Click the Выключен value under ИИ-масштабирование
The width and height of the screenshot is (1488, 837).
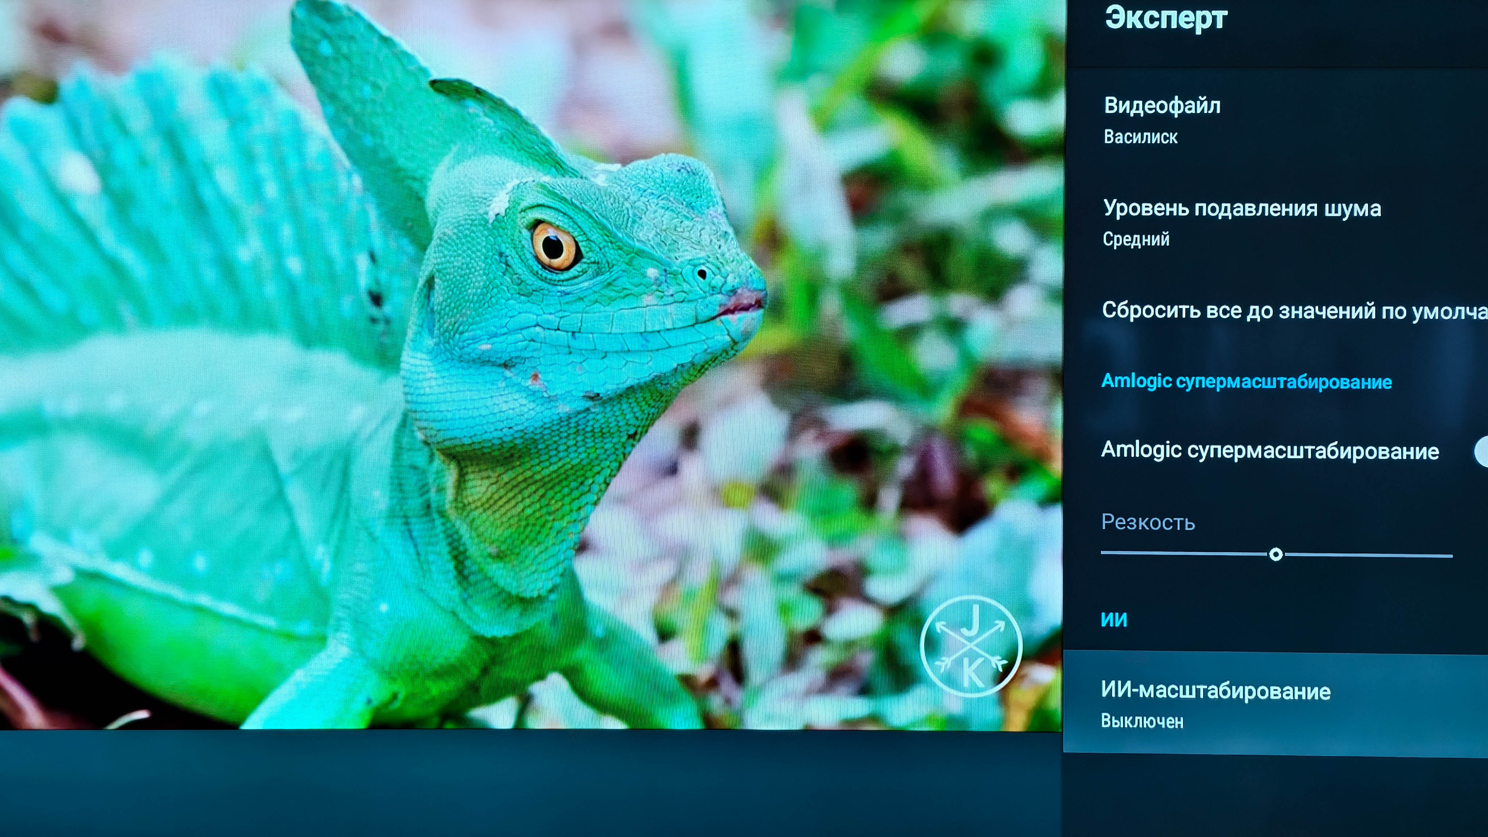pyautogui.click(x=1142, y=721)
